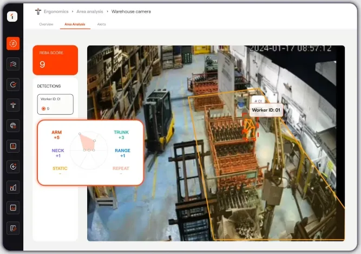This screenshot has width=361, height=254.
Task: Open the bar chart sidebar icon
Action: (x=13, y=187)
